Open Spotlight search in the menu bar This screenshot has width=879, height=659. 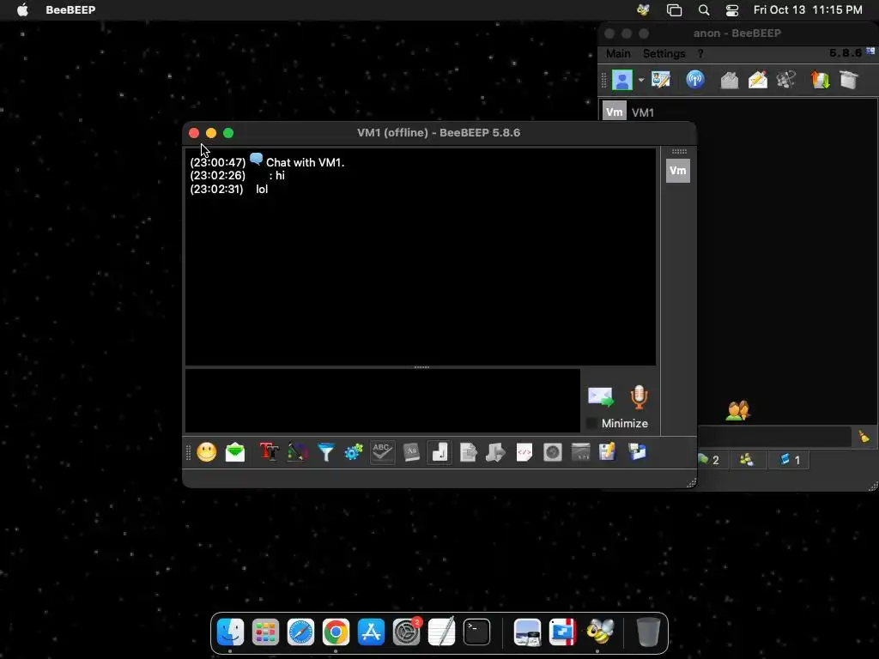pos(704,10)
